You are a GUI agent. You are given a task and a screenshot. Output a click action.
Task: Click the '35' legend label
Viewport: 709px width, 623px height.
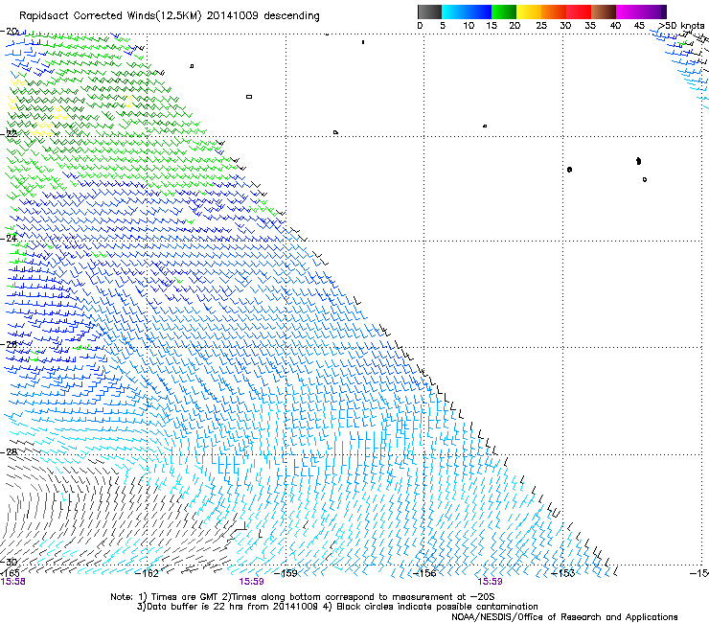590,26
